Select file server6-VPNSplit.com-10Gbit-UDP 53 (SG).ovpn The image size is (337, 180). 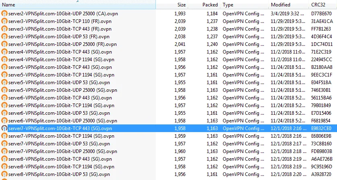coord(59,113)
